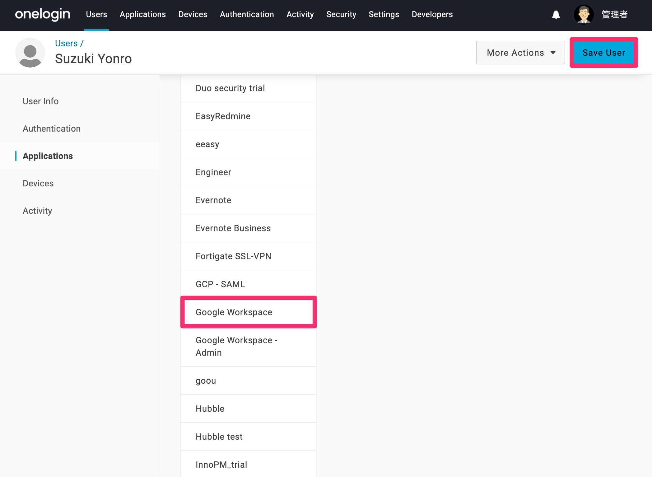This screenshot has width=652, height=477.
Task: Follow the Users breadcrumb link
Action: (66, 43)
